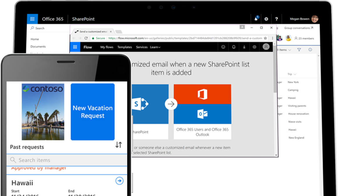The width and height of the screenshot is (341, 196).
Task: Toggle sort order on Past requests
Action: tap(119, 145)
